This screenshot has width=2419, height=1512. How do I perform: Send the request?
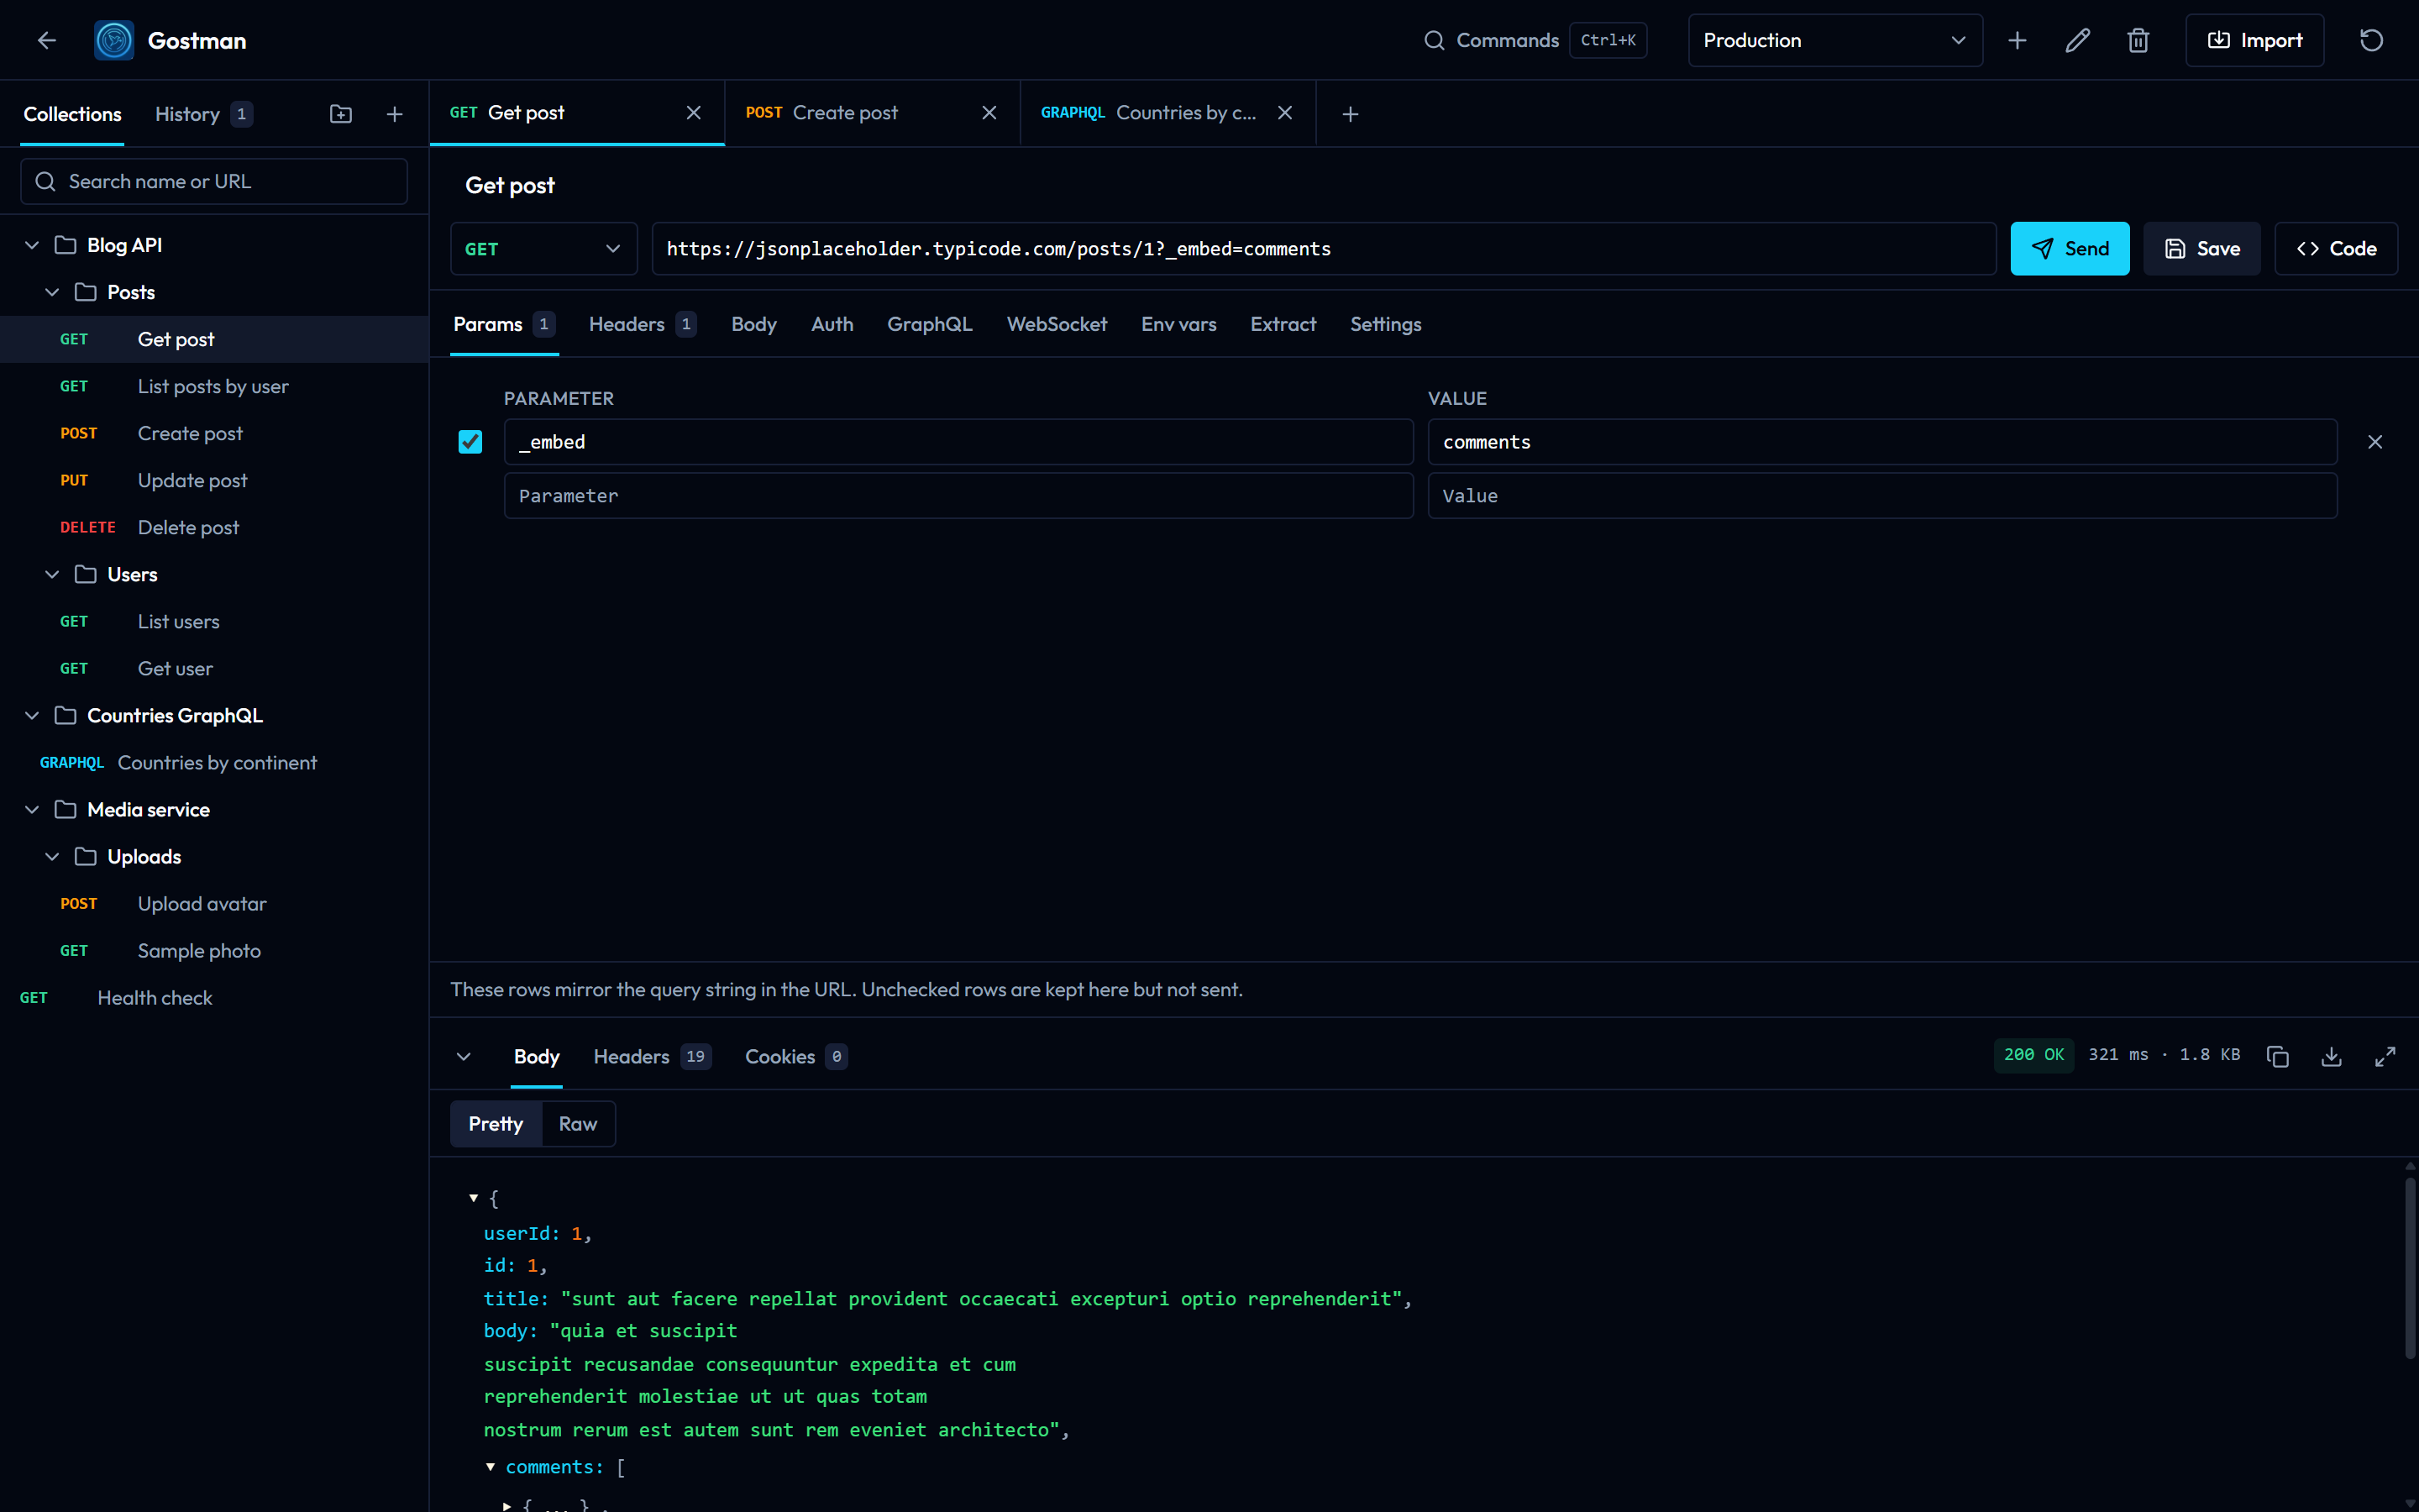click(2070, 249)
